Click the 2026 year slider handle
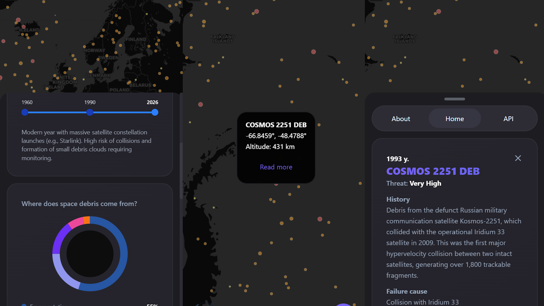544x306 pixels. point(155,112)
